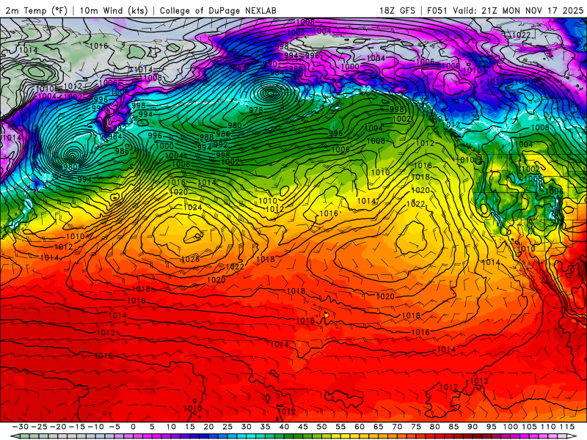The width and height of the screenshot is (587, 440).
Task: Click the "10m Wind (kts)" header text
Action: pyautogui.click(x=114, y=10)
